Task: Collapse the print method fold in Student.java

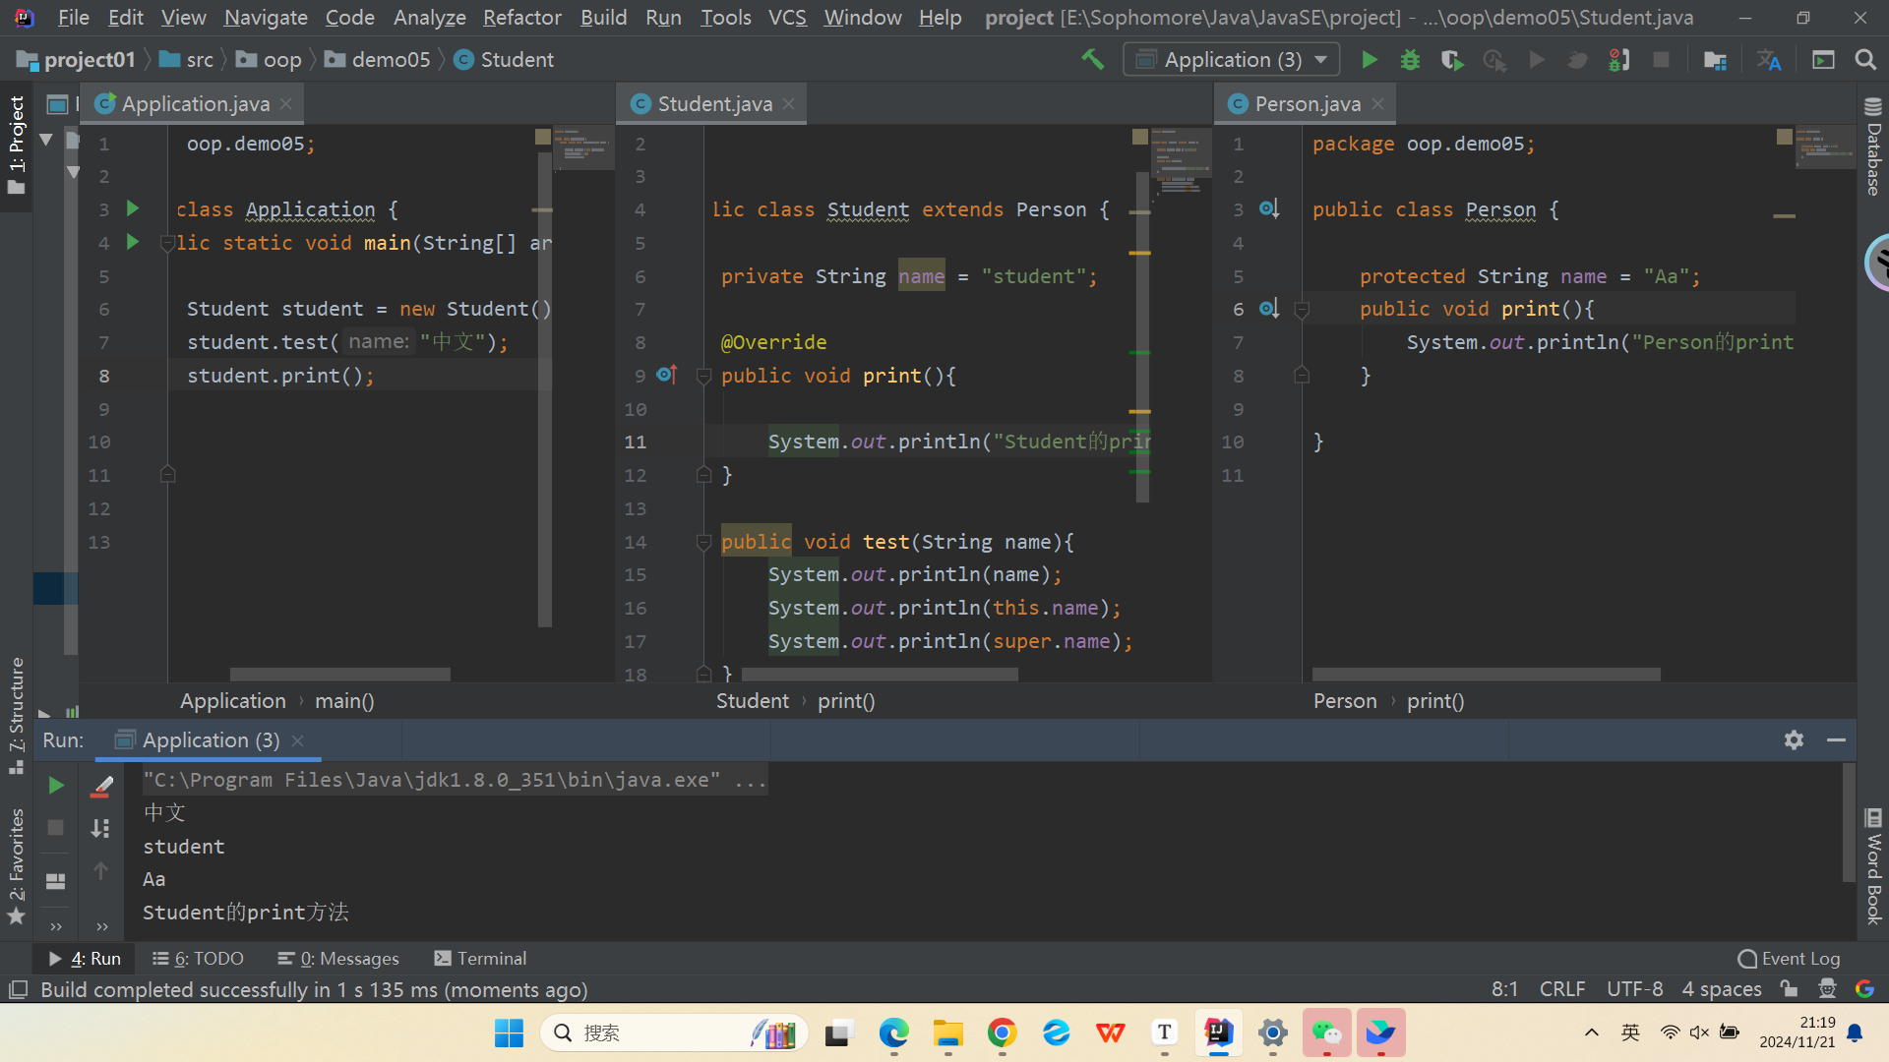Action: tap(703, 376)
